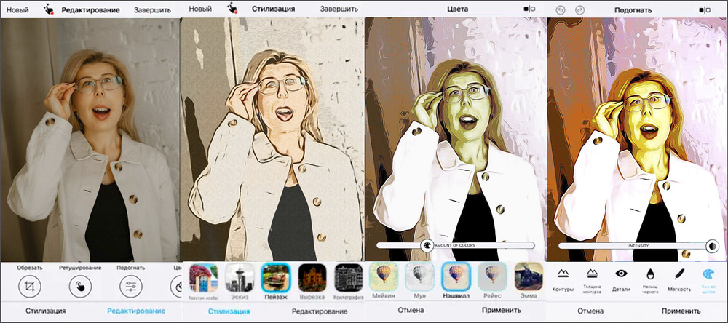The width and height of the screenshot is (728, 323).
Task: Select the Обрезать crop tool icon
Action: 29,286
